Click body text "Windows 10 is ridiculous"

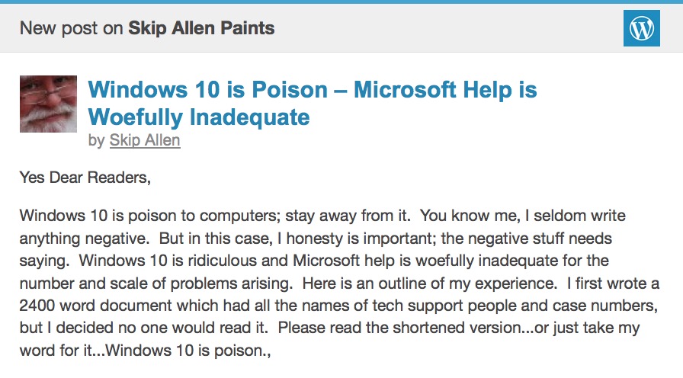click(168, 261)
